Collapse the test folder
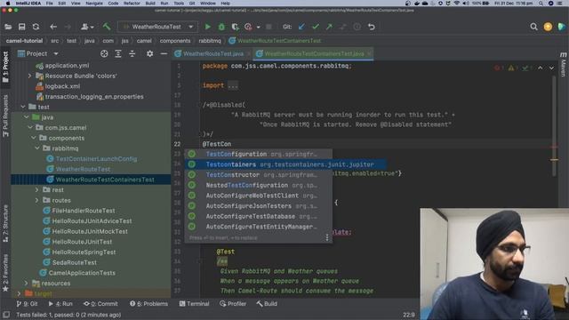Viewport: 569px width, 320px height. point(23,107)
